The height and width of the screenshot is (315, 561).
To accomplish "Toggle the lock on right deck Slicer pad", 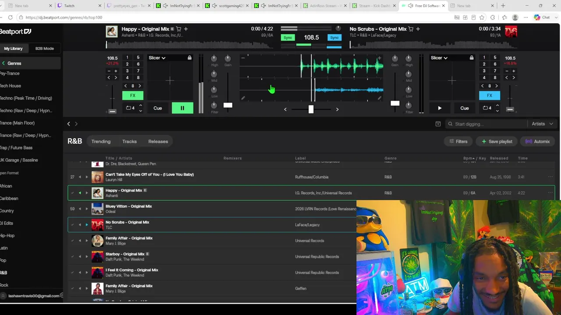I will tap(472, 58).
